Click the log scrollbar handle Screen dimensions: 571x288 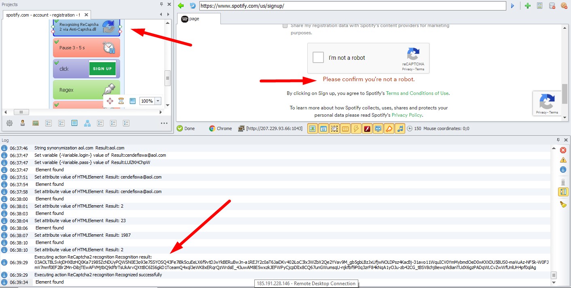pyautogui.click(x=554, y=275)
